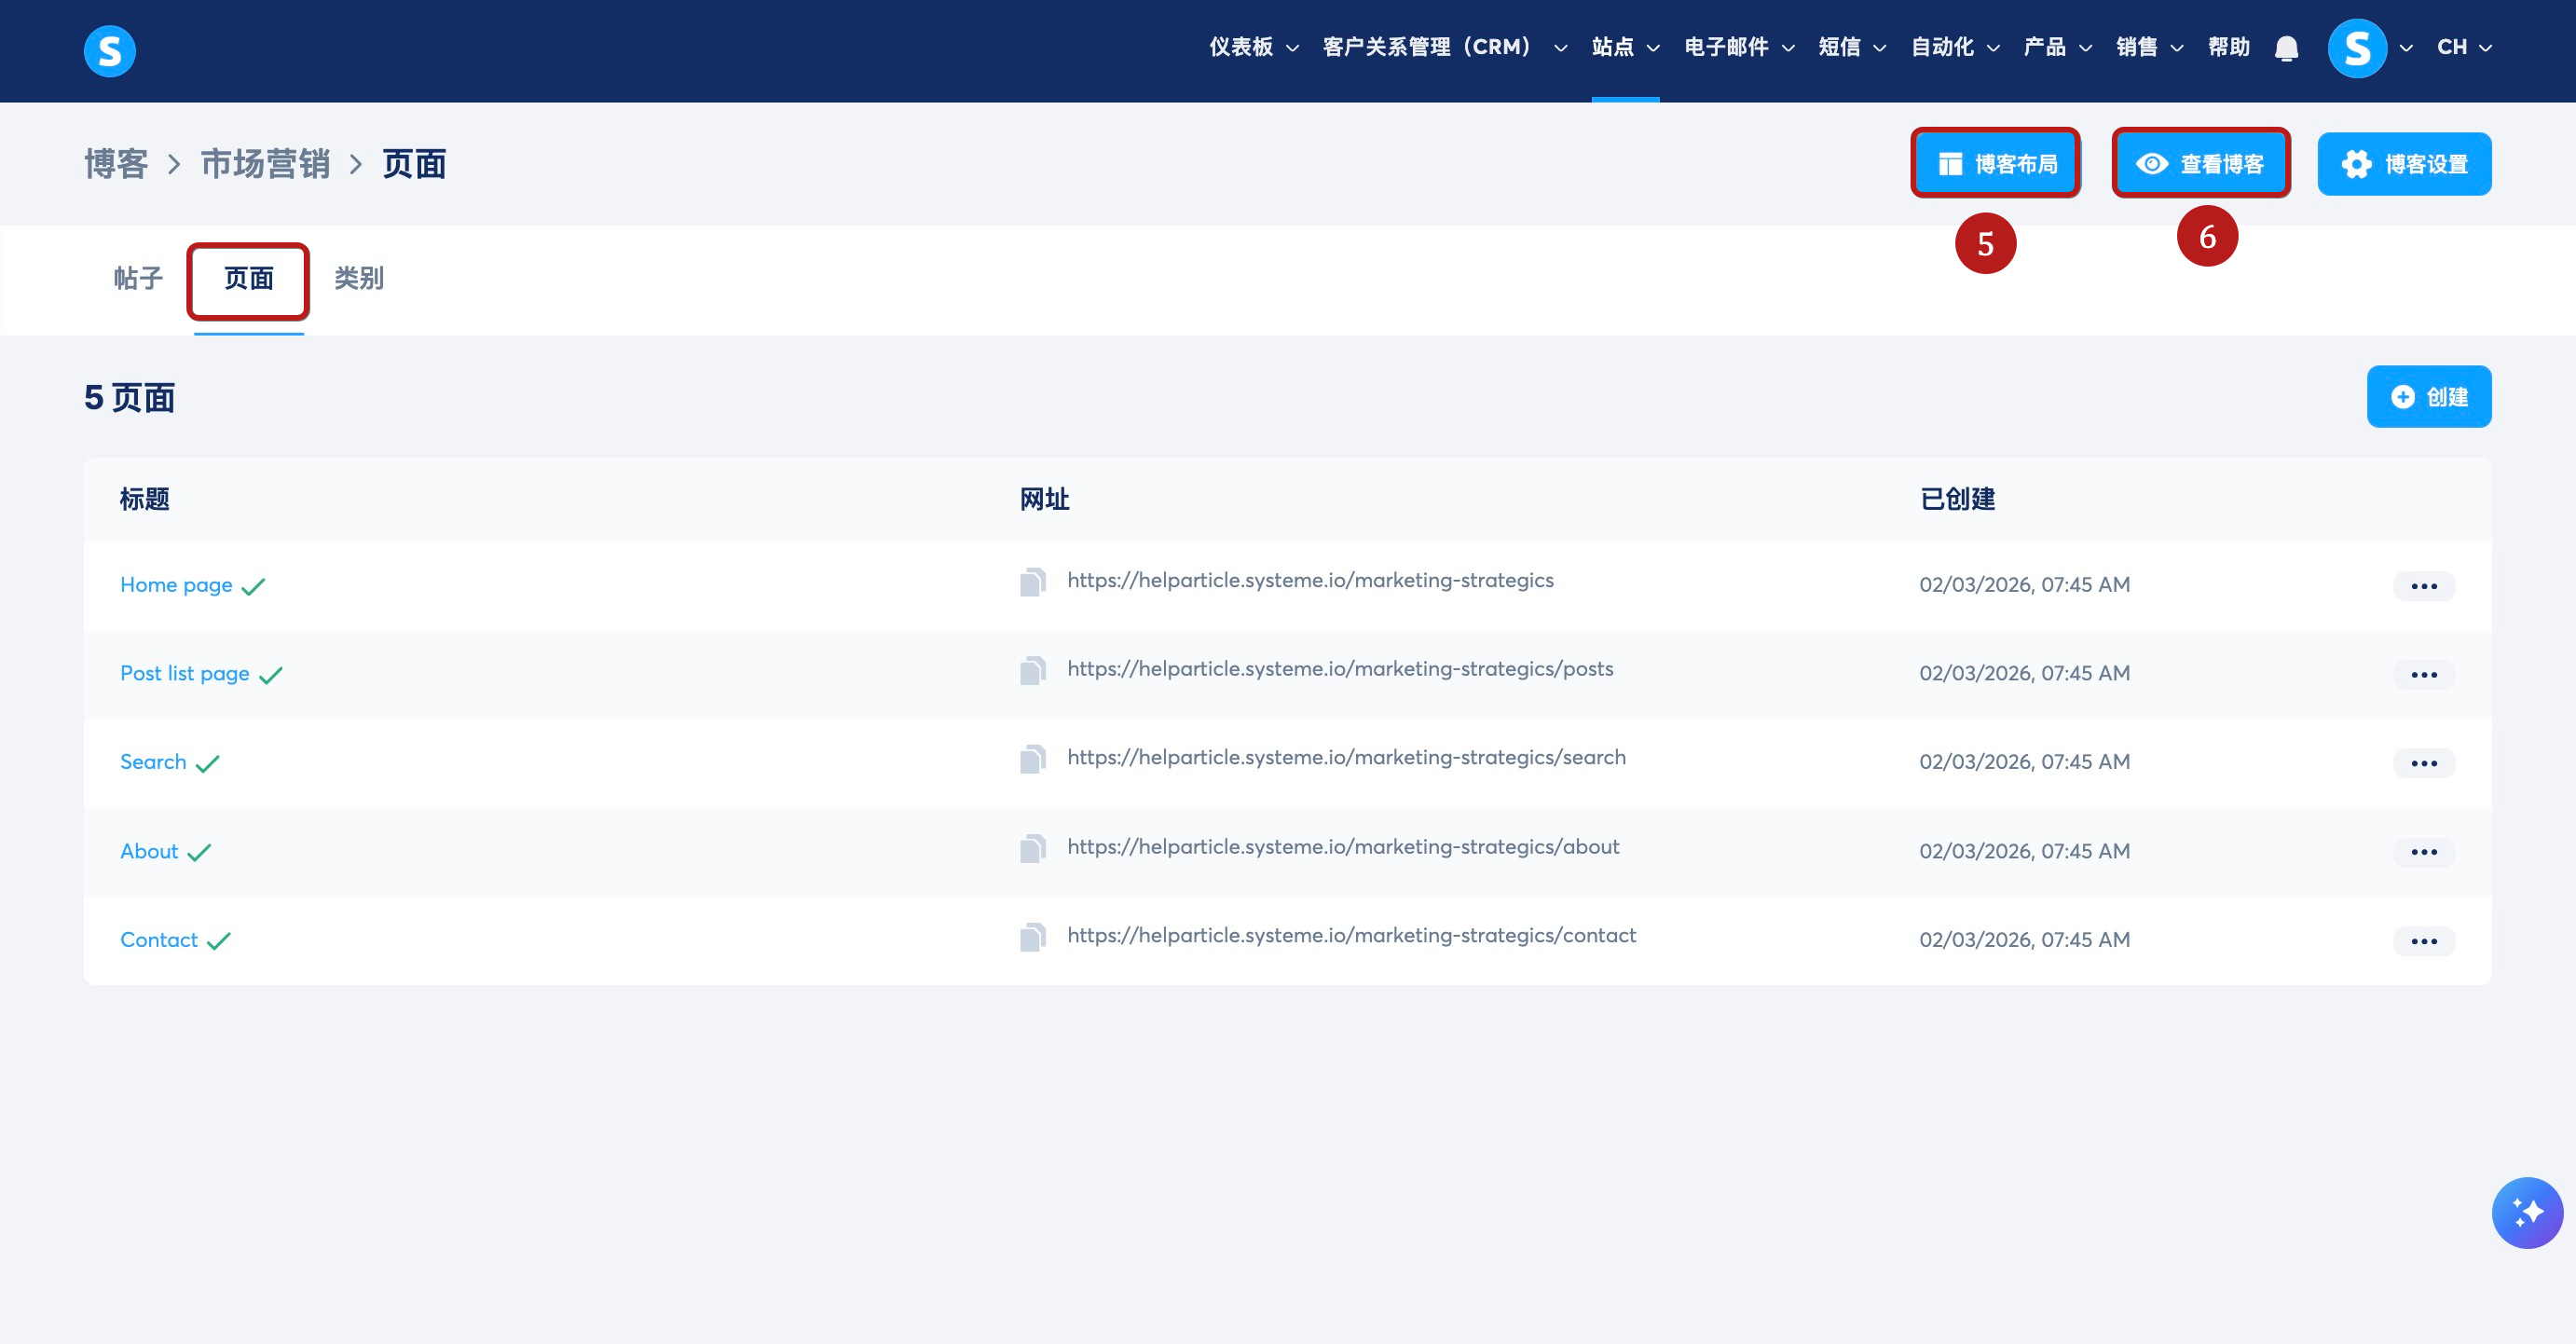
Task: Open options menu for About page row
Action: (2423, 852)
